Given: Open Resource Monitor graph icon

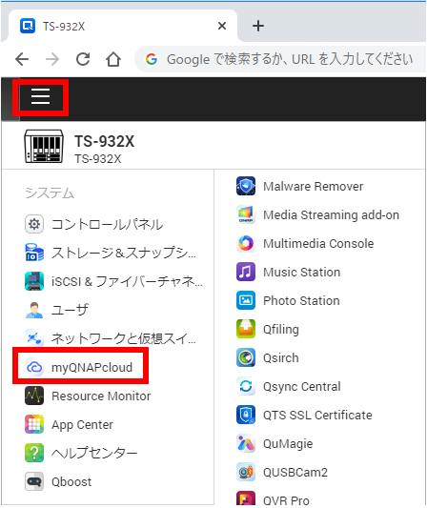Looking at the screenshot, I should pos(34,396).
